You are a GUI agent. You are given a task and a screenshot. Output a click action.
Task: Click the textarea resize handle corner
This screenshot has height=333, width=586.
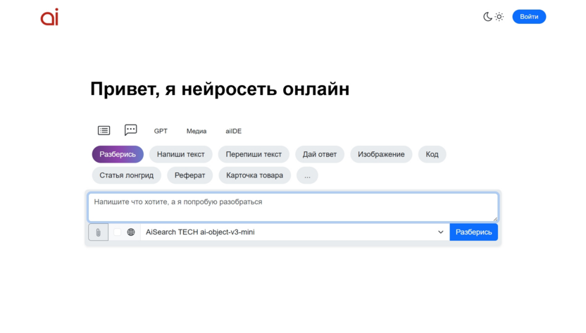[x=495, y=219]
